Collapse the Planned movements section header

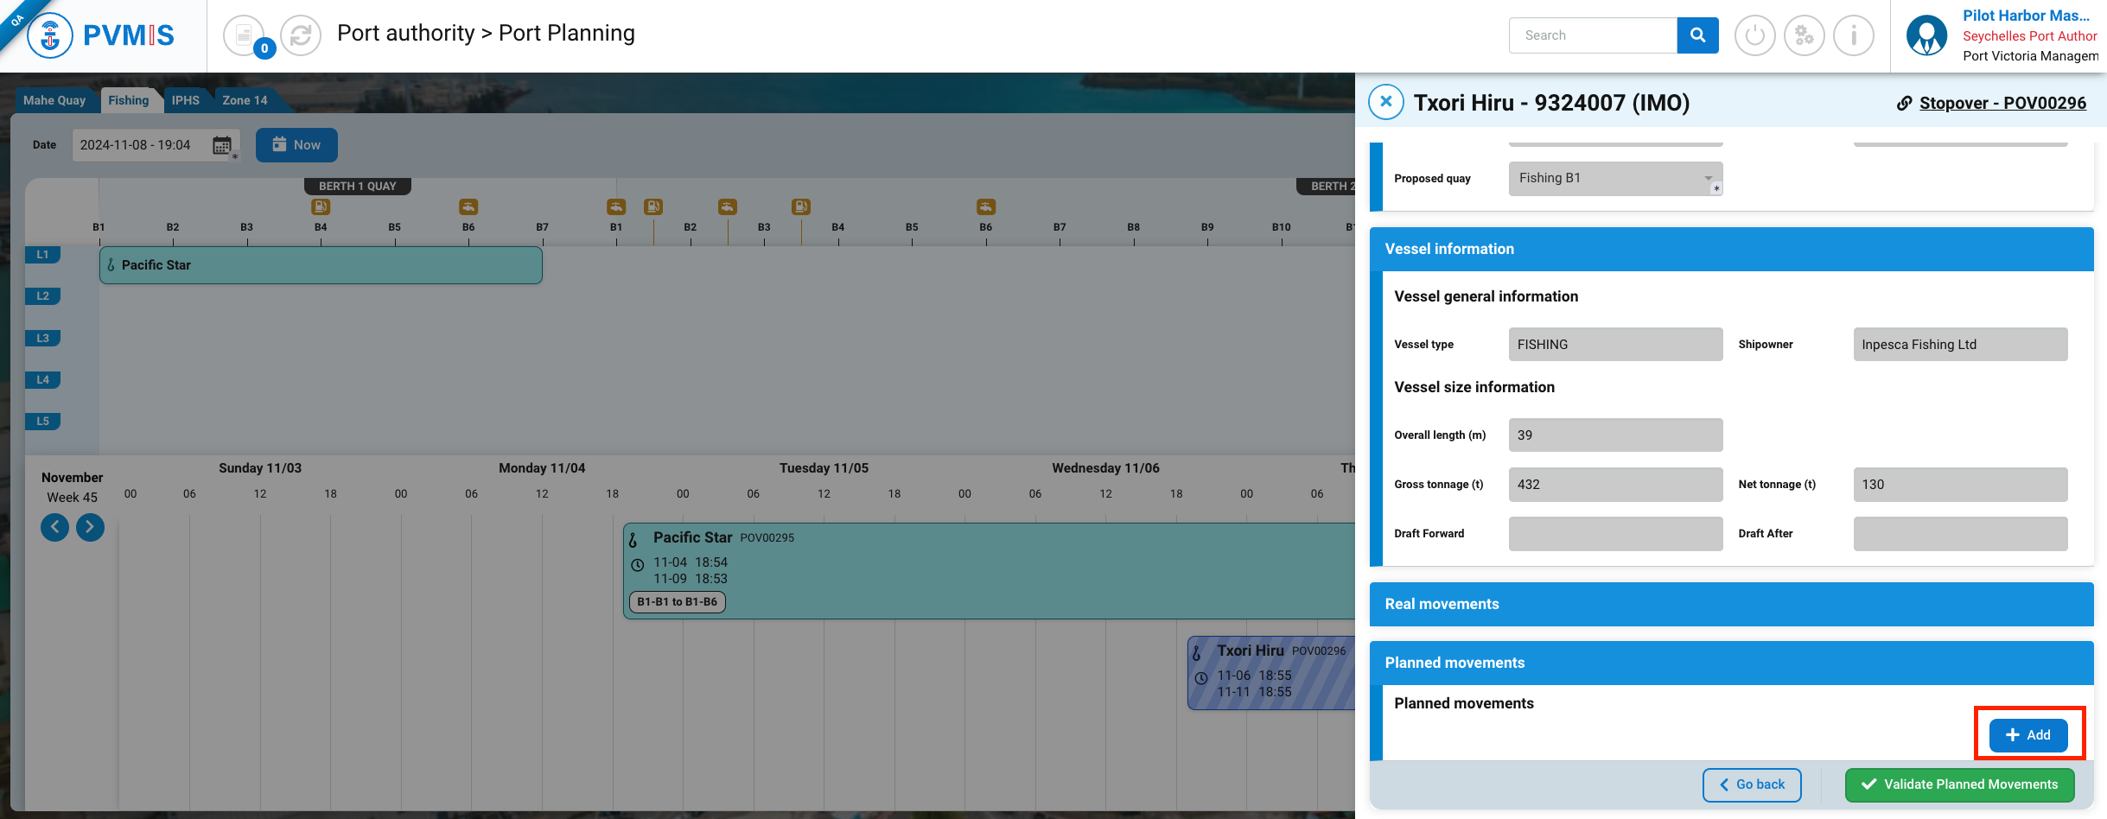(x=1730, y=663)
